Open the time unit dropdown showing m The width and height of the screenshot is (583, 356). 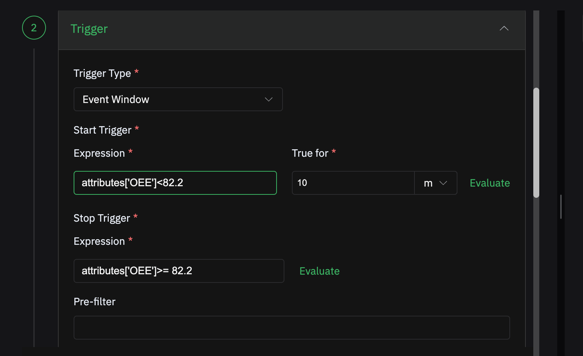pyautogui.click(x=435, y=183)
